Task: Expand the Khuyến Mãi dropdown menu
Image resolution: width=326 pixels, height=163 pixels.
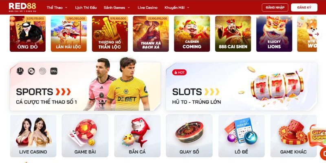Action: click(x=177, y=7)
